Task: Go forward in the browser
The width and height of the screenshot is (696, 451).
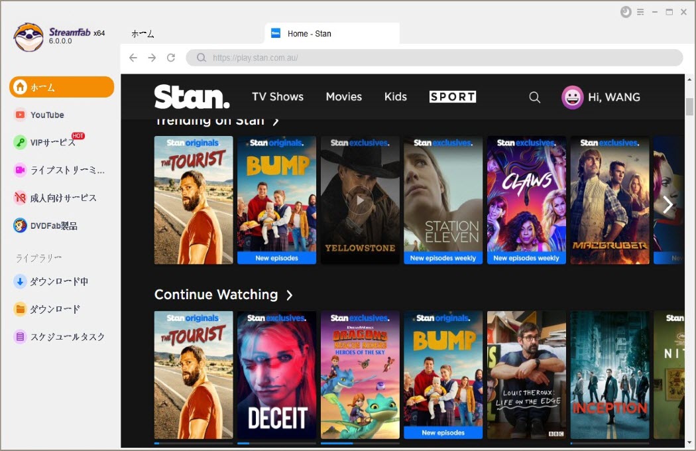Action: 152,58
